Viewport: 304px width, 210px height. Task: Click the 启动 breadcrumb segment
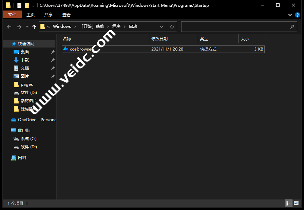pyautogui.click(x=133, y=26)
